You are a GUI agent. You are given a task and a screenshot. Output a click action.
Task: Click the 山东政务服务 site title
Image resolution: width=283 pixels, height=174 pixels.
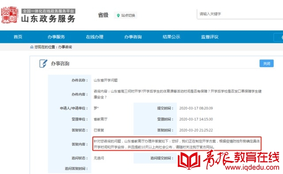coord(48,19)
